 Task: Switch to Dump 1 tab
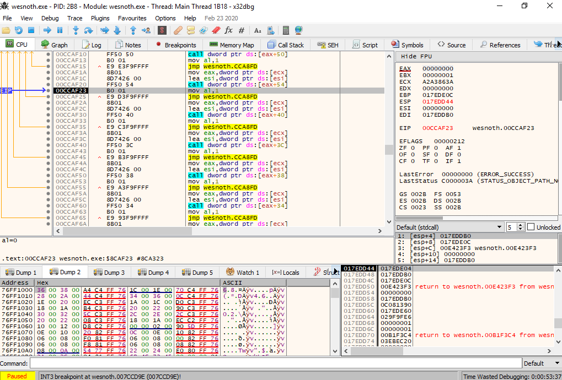pos(21,272)
